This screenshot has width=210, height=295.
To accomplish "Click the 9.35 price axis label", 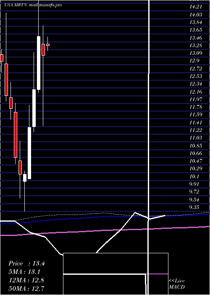I will point(194,207).
